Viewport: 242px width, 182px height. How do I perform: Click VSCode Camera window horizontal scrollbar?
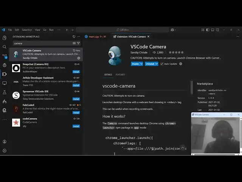(214, 154)
